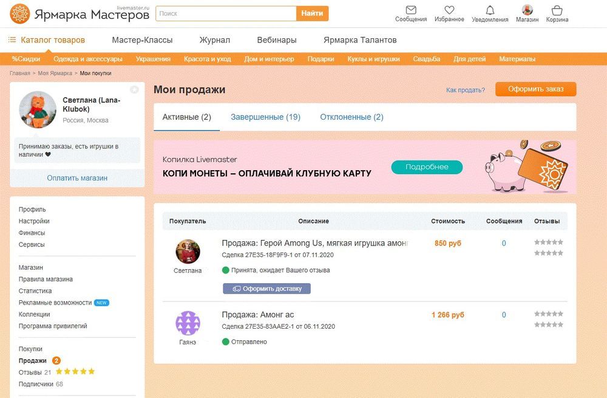Viewport: 607px width, 398px height.
Task: Open the Корзина shopping bag icon
Action: tap(557, 10)
